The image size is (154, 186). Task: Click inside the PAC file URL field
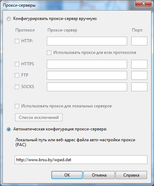click(x=81, y=160)
